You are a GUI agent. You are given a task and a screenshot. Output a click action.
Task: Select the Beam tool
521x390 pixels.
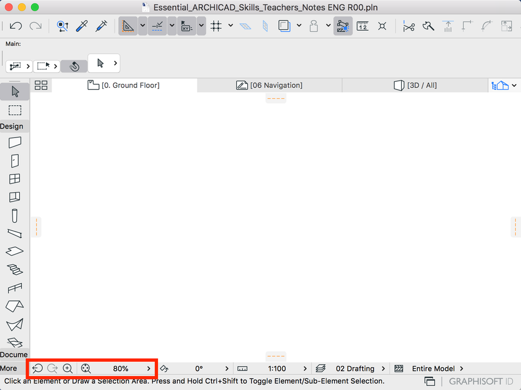[x=15, y=233]
